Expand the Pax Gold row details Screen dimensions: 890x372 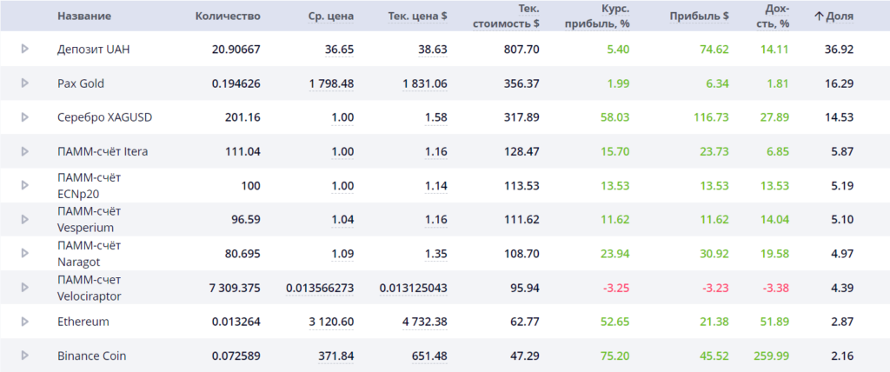pos(25,83)
